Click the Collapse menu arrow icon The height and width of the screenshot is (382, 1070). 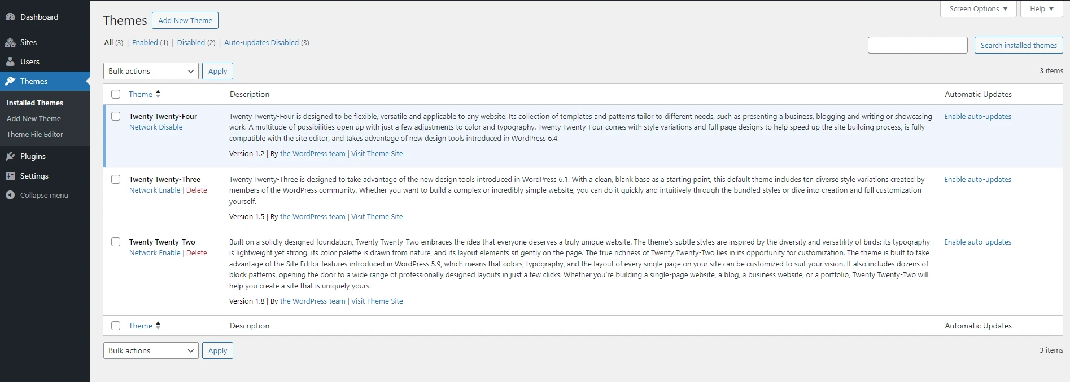coord(10,195)
